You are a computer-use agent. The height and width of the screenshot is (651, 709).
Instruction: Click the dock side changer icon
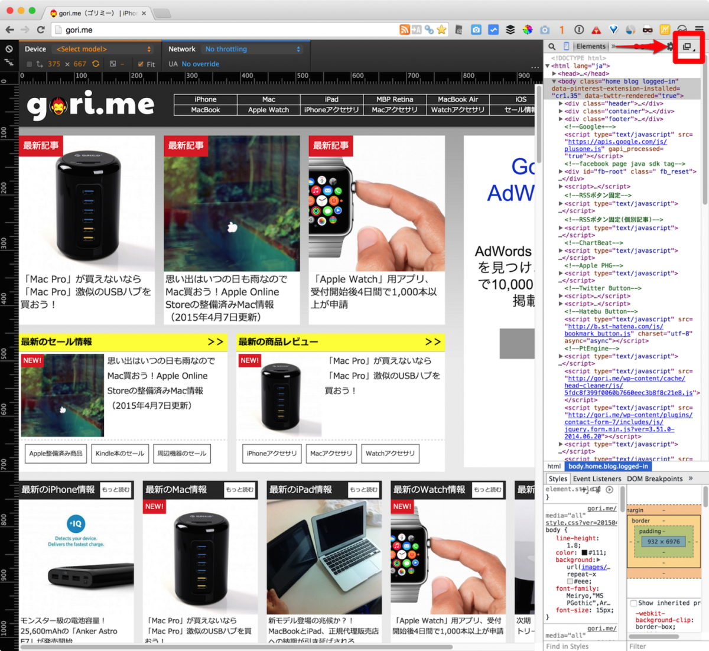687,47
